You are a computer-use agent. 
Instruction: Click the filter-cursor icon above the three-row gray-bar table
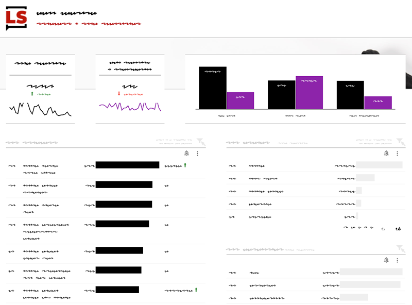click(x=401, y=248)
